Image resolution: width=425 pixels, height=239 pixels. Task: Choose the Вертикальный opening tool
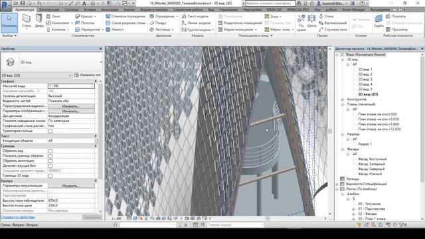click(333, 23)
